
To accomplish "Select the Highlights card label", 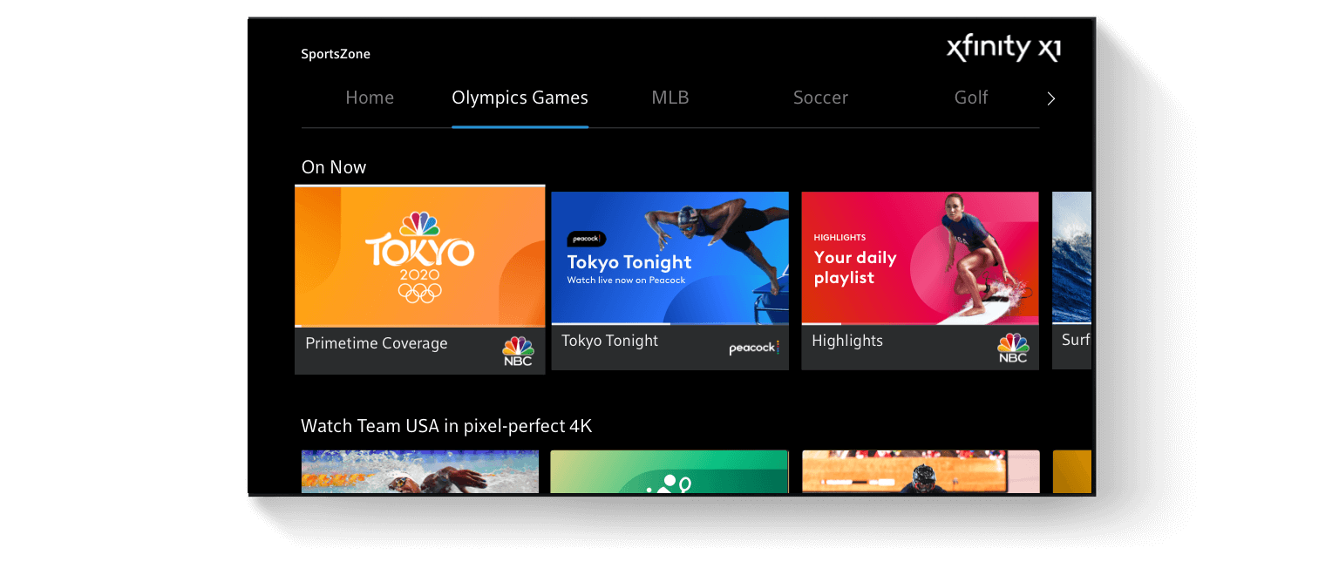I will pyautogui.click(x=847, y=341).
